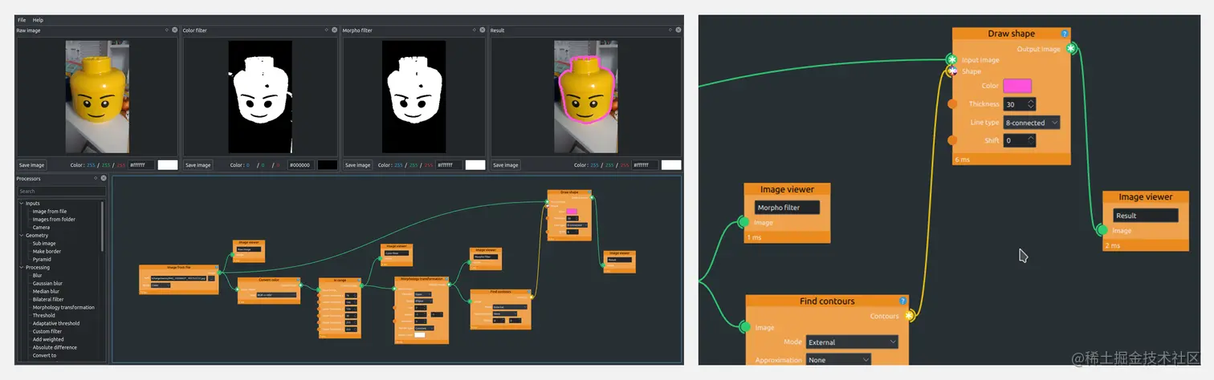Click the float icon of Raw image panel

coord(166,30)
